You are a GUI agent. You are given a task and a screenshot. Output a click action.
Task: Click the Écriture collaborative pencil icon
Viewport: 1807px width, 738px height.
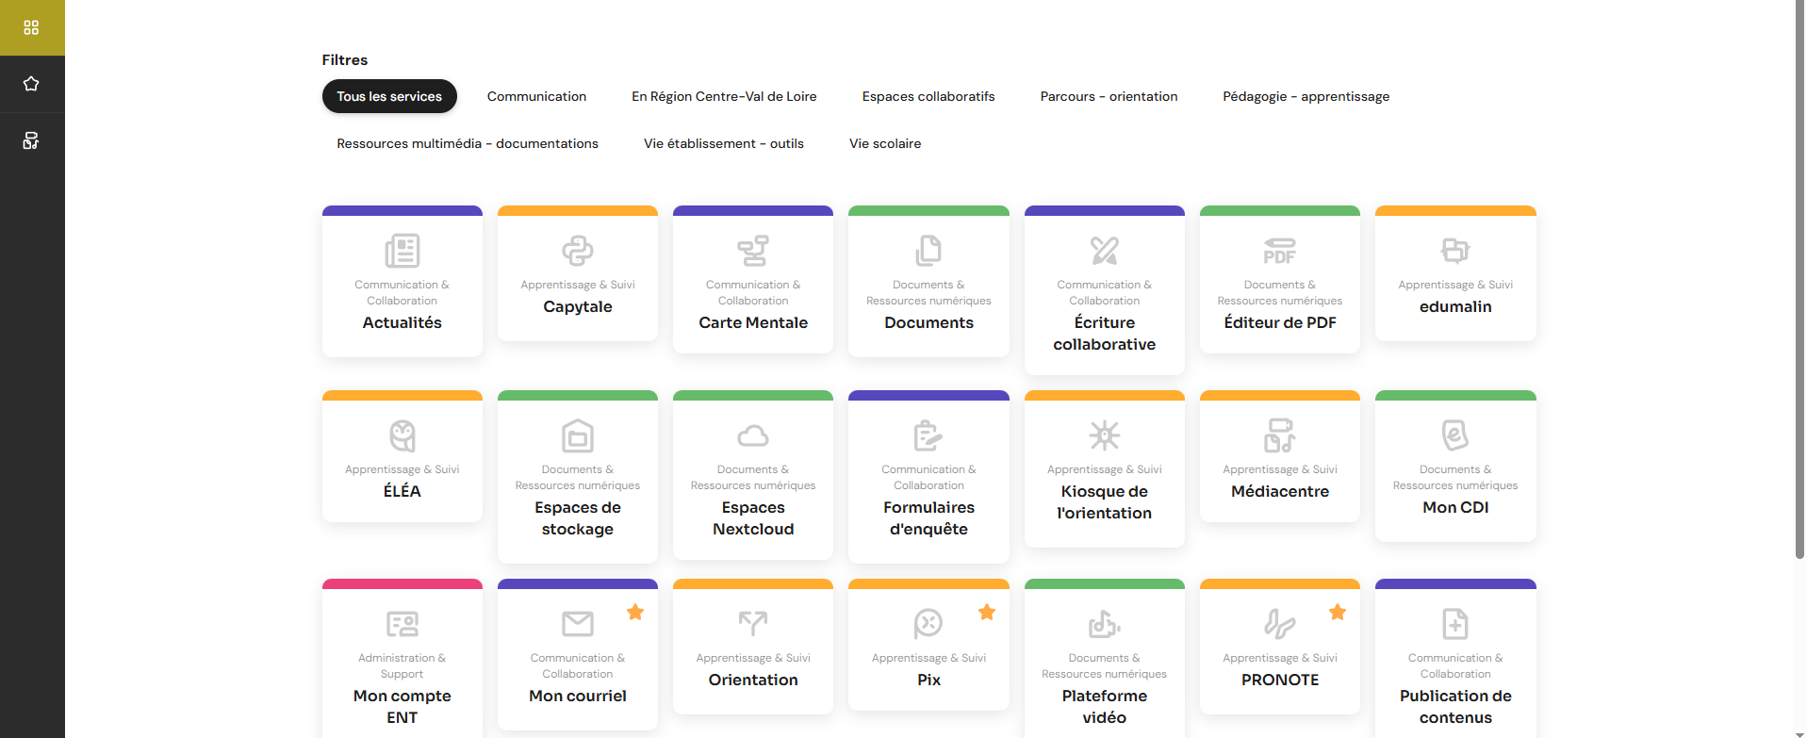point(1105,251)
